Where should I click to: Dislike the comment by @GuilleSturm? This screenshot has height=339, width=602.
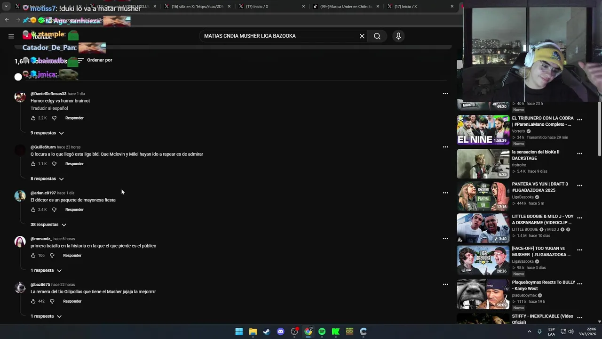[x=54, y=164]
